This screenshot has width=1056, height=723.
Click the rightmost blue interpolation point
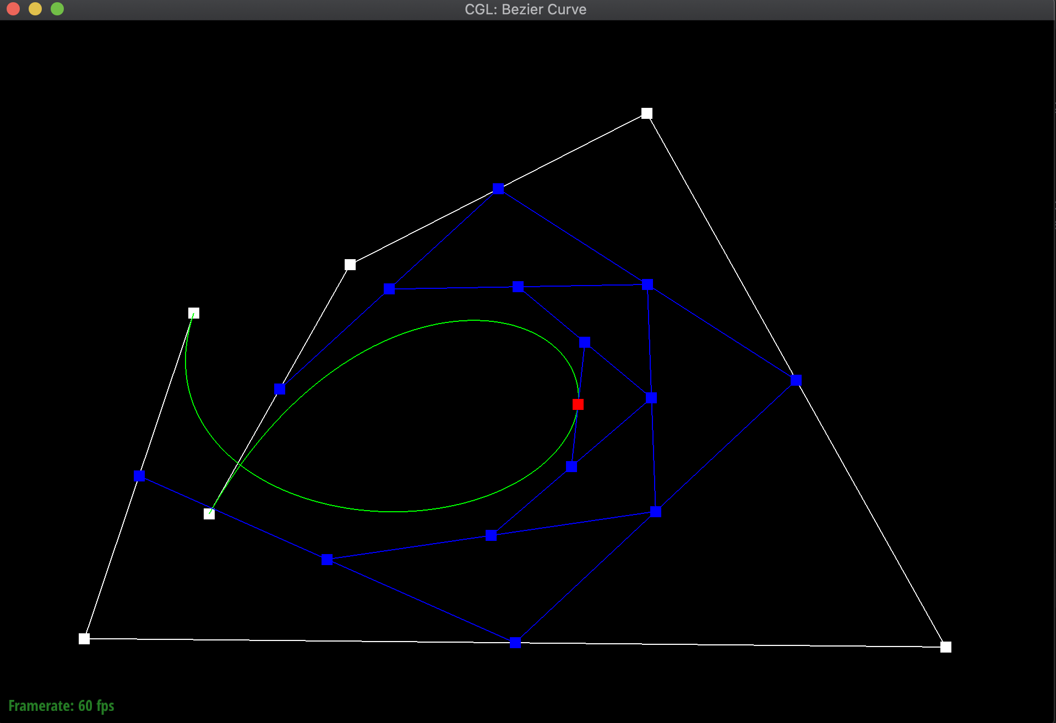796,380
